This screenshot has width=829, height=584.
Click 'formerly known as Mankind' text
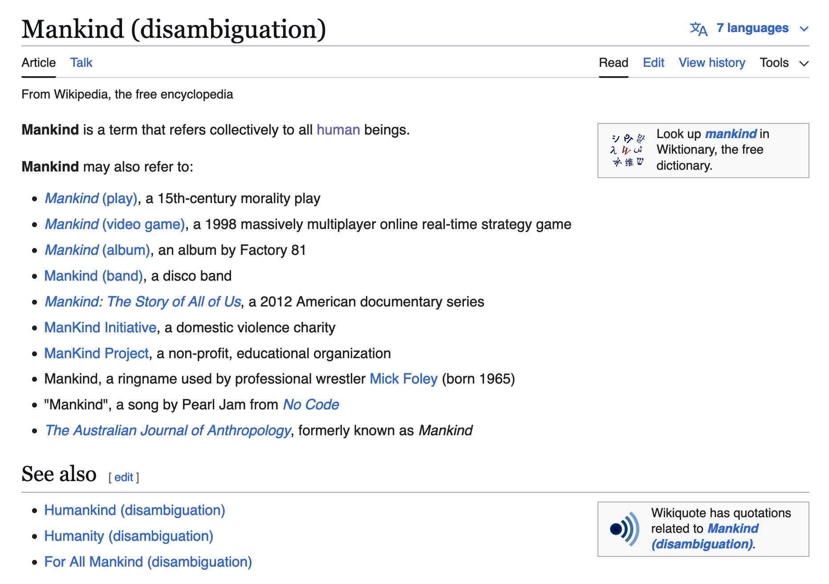385,430
